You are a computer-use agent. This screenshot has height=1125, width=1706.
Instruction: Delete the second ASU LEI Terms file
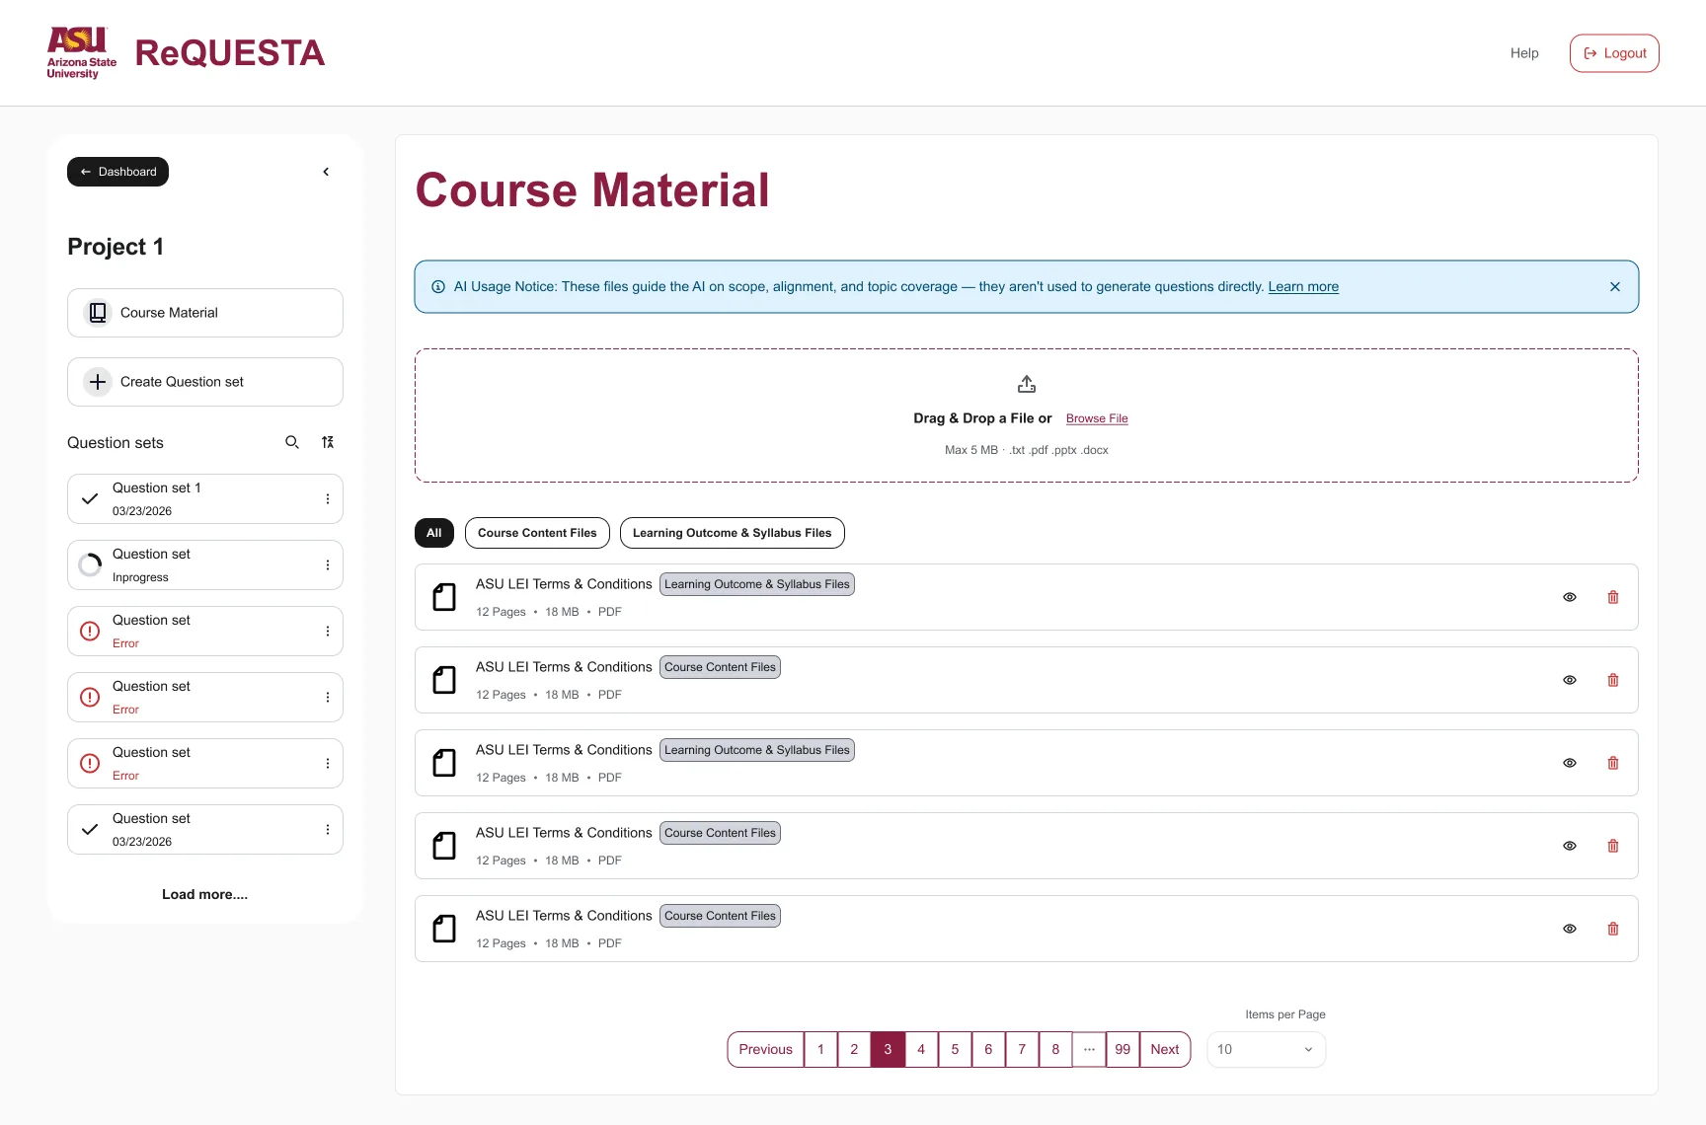tap(1613, 680)
